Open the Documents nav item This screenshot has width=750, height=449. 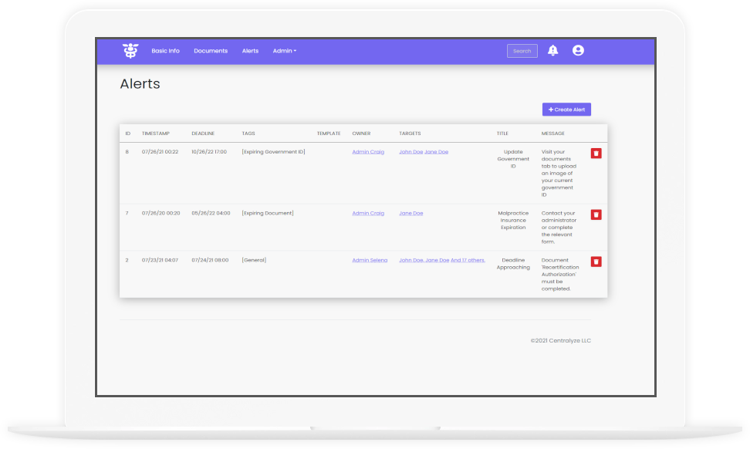point(211,51)
